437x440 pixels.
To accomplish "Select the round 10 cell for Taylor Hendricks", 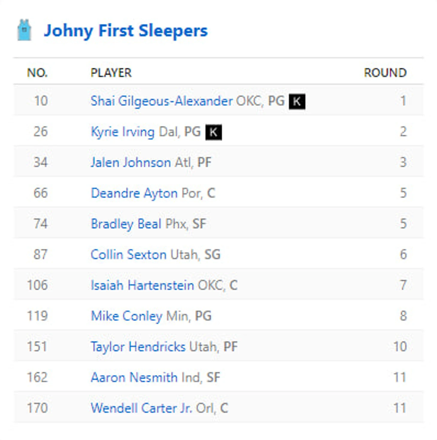I will coord(400,347).
